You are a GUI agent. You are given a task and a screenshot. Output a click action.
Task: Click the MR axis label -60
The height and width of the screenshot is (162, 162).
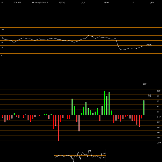click(158, 133)
